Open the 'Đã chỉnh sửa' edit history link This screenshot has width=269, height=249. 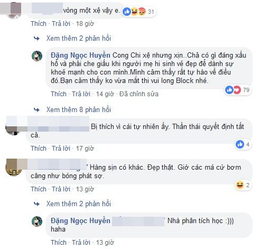(139, 94)
